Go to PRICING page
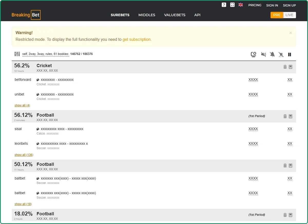The height and width of the screenshot is (224, 308). coord(255,5)
